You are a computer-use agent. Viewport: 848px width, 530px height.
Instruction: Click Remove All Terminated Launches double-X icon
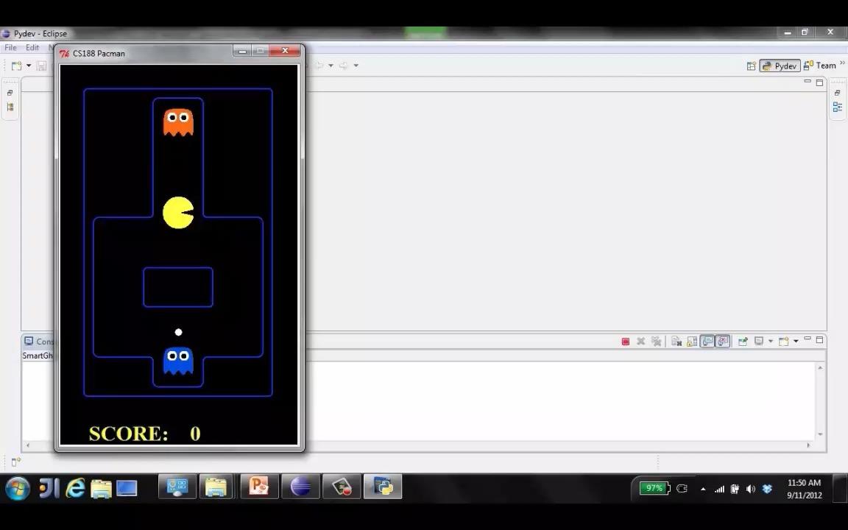point(656,342)
